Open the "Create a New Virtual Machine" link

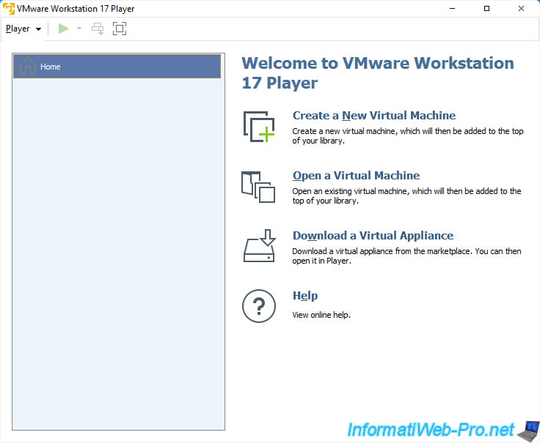[x=373, y=116]
